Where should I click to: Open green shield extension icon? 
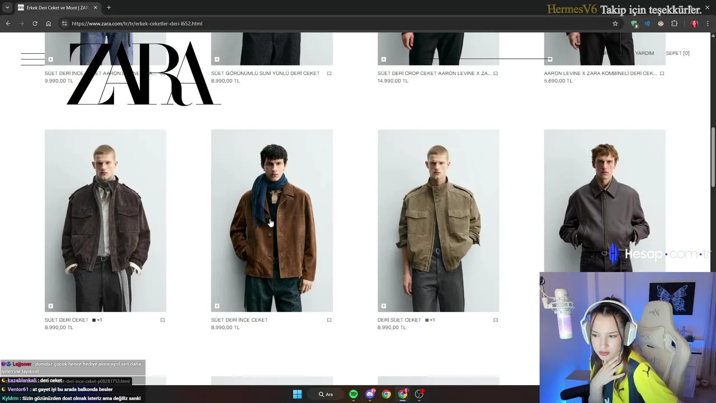(634, 24)
